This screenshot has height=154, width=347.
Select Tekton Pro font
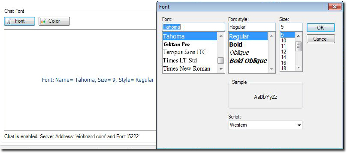[190, 44]
